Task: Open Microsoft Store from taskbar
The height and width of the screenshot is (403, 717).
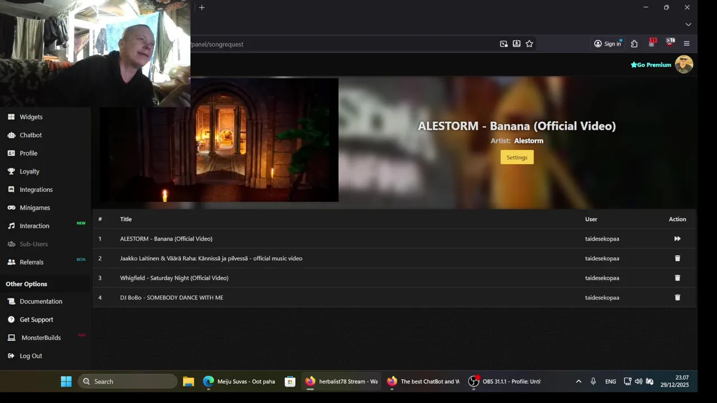Action: click(290, 381)
